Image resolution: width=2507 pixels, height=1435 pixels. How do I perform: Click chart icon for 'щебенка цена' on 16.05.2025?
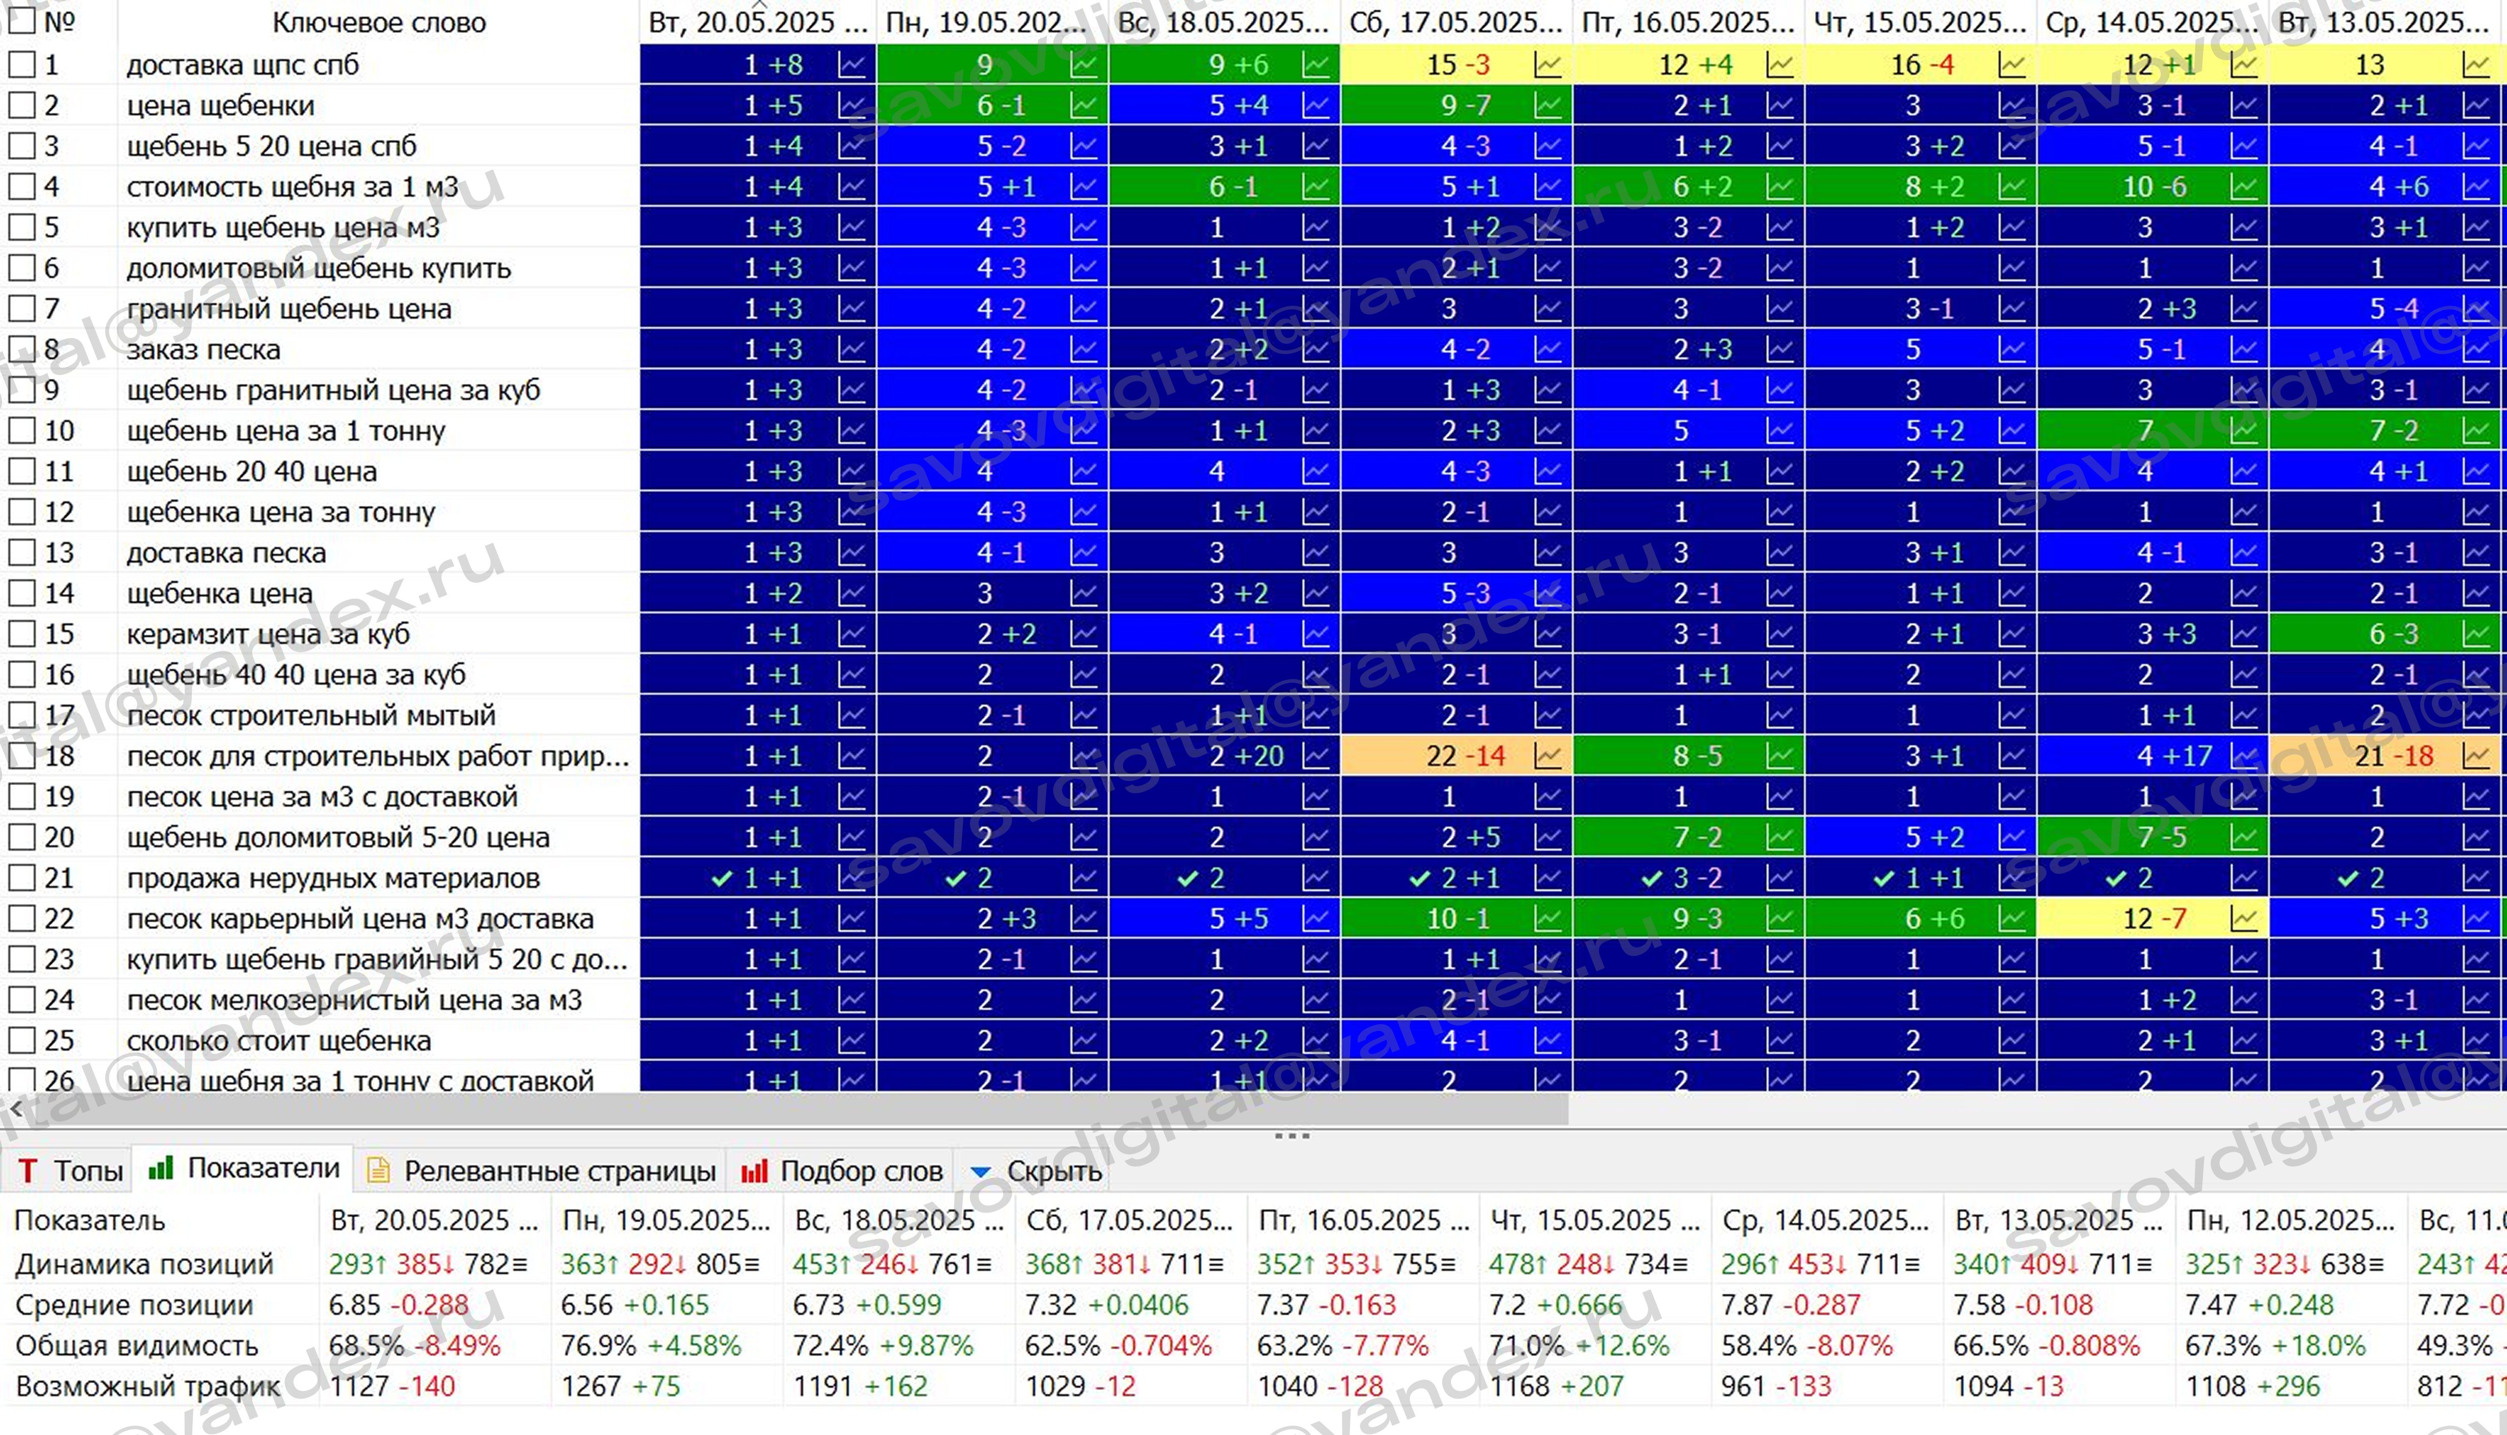(x=1779, y=593)
